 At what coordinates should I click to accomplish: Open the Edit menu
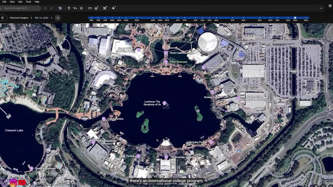click(4, 2)
